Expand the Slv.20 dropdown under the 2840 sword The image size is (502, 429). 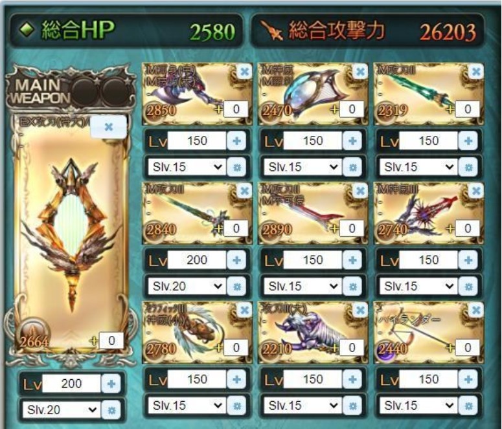coord(187,286)
